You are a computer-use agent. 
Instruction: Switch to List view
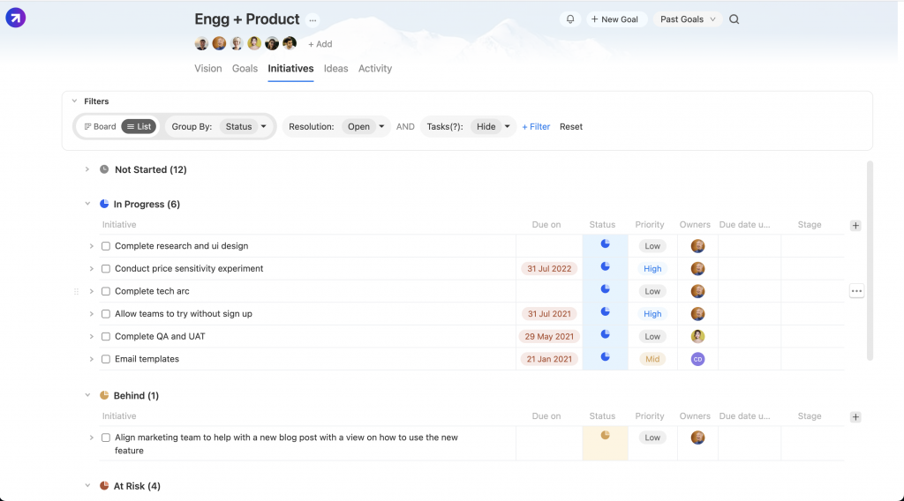(139, 126)
